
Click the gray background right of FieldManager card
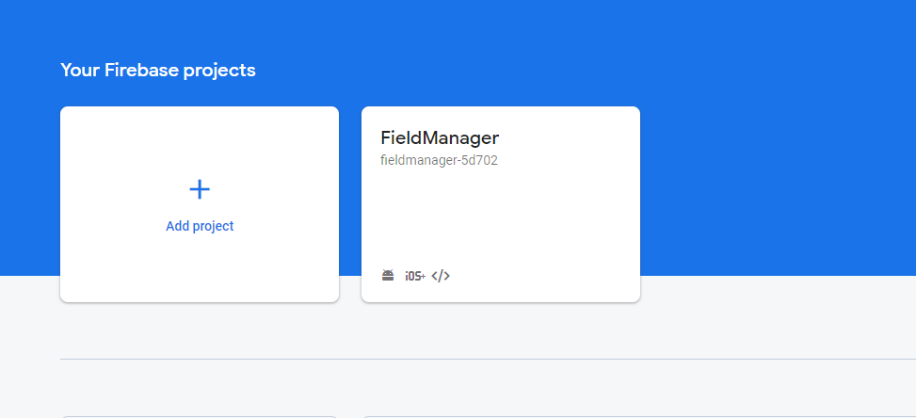777,315
